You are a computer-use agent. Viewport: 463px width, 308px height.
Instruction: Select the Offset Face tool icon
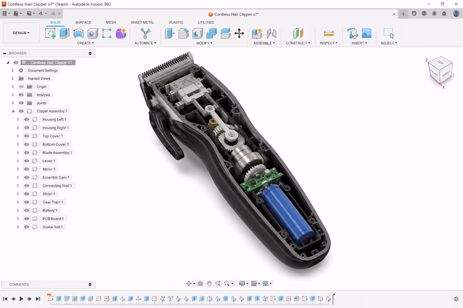[x=225, y=33]
